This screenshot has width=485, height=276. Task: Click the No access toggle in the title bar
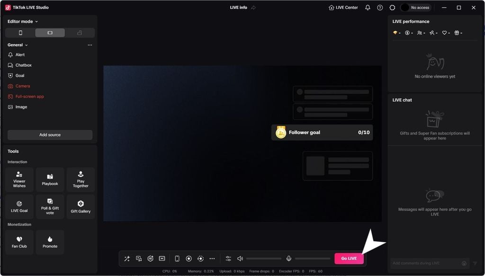[415, 8]
